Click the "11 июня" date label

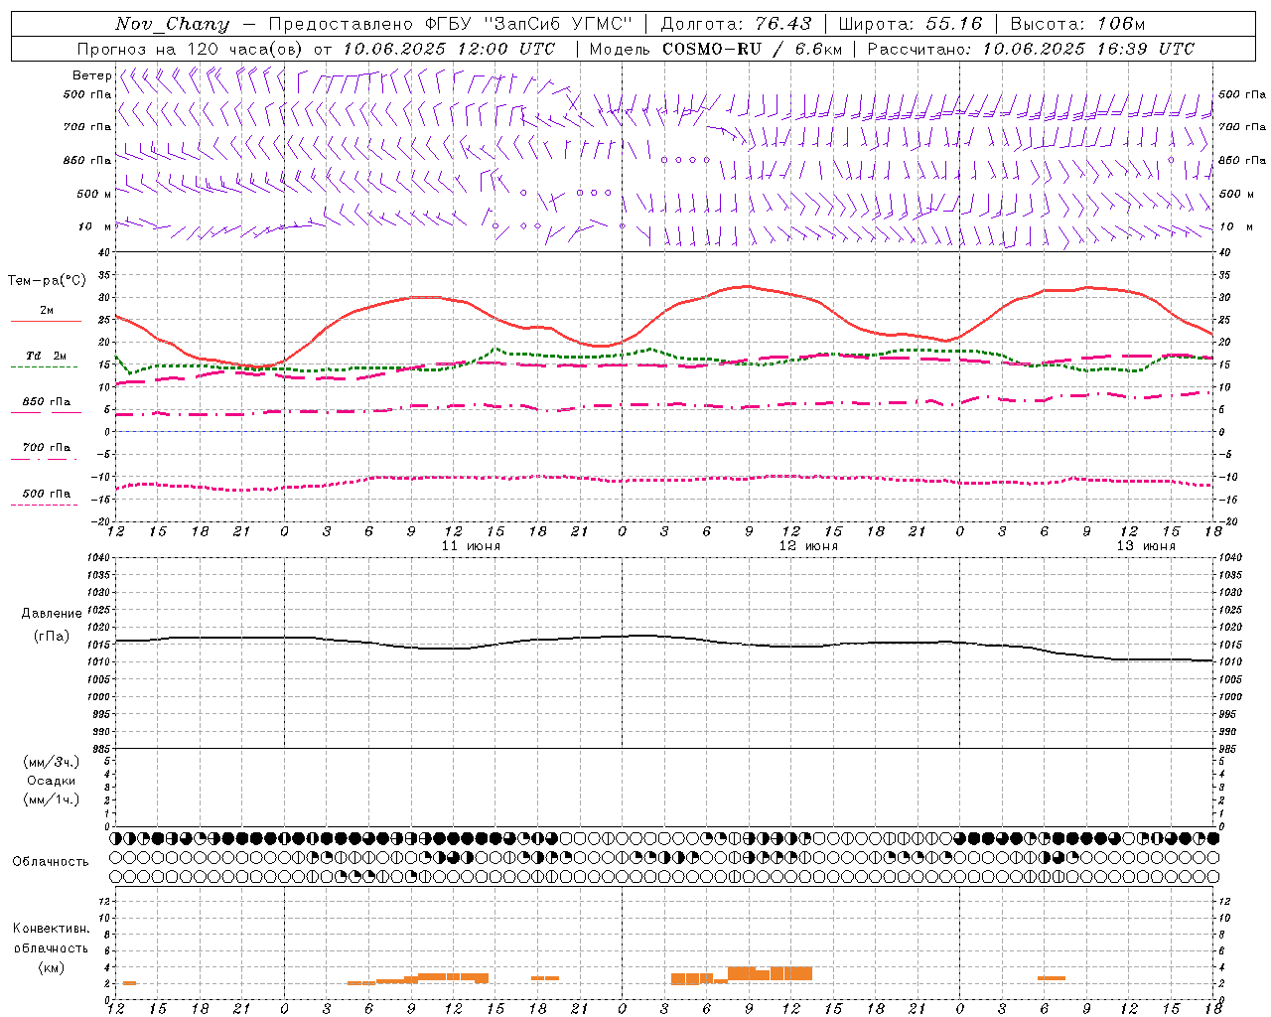471,546
